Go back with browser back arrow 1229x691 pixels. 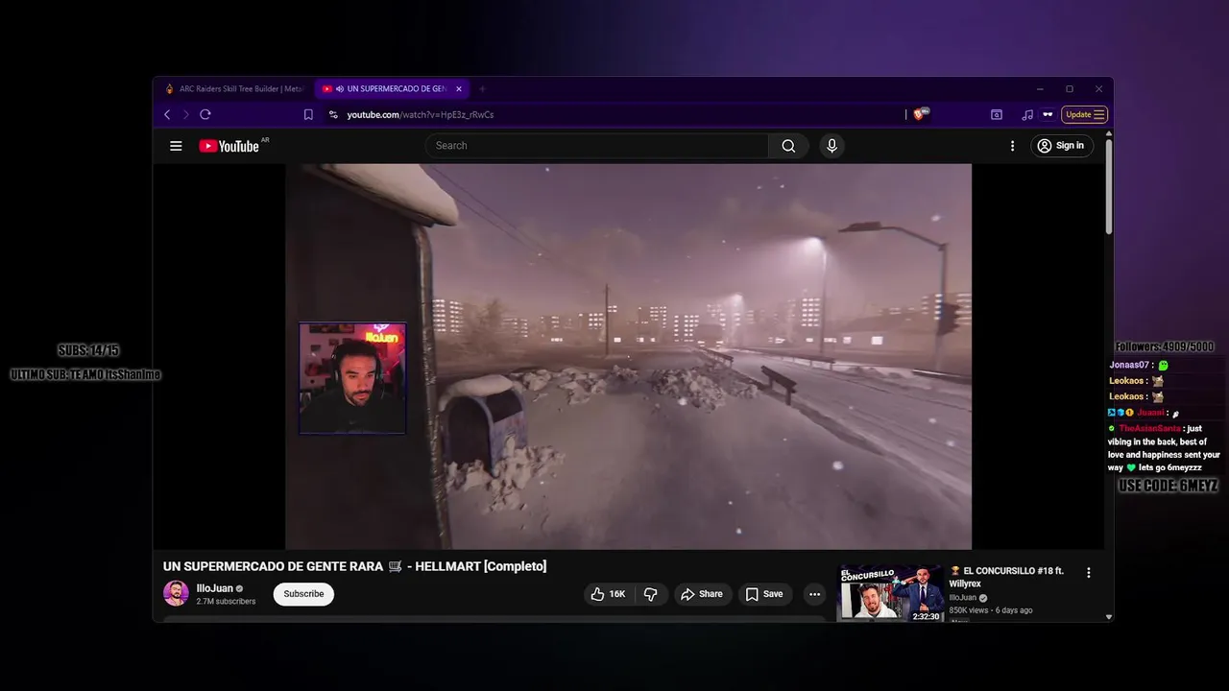[167, 114]
